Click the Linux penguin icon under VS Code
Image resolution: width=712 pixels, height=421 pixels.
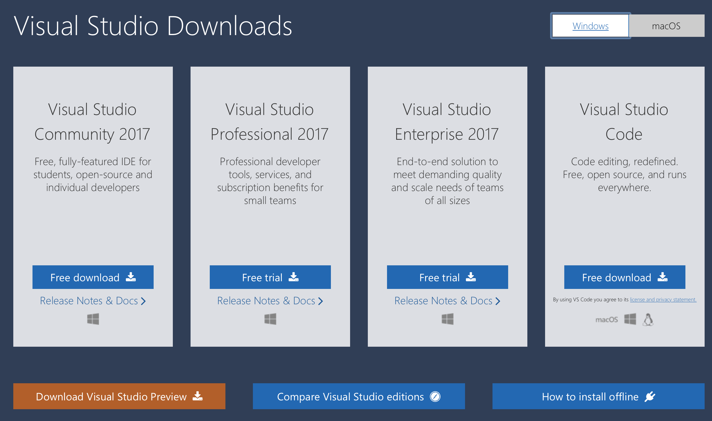pyautogui.click(x=648, y=320)
